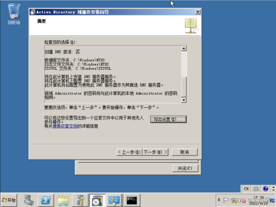Screen dimensions: 276x207
Task: Click the CH language indicator
Action: tap(246, 189)
